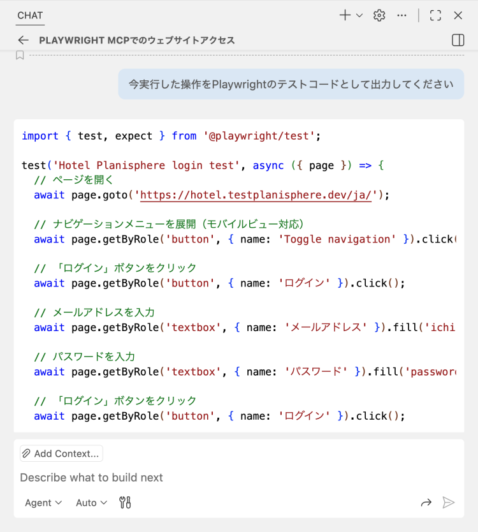Click the curved arrow icon beside send
This screenshot has width=478, height=532.
click(x=426, y=503)
